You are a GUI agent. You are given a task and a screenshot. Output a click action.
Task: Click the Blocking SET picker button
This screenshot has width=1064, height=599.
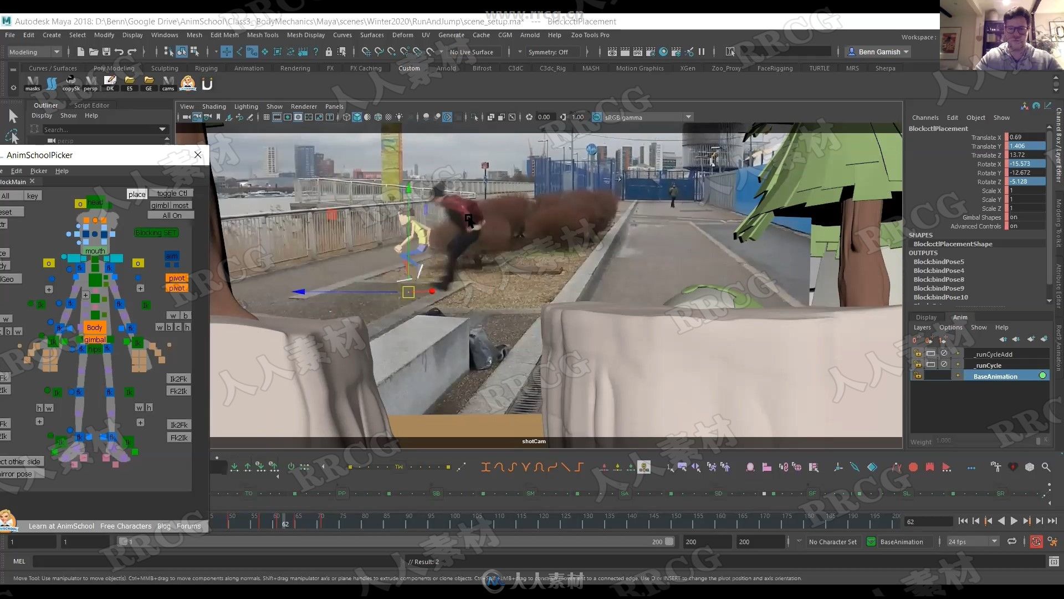[x=156, y=233]
